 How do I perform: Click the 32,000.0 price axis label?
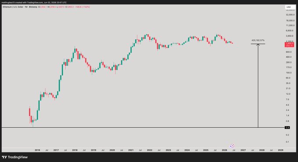click(290, 15)
